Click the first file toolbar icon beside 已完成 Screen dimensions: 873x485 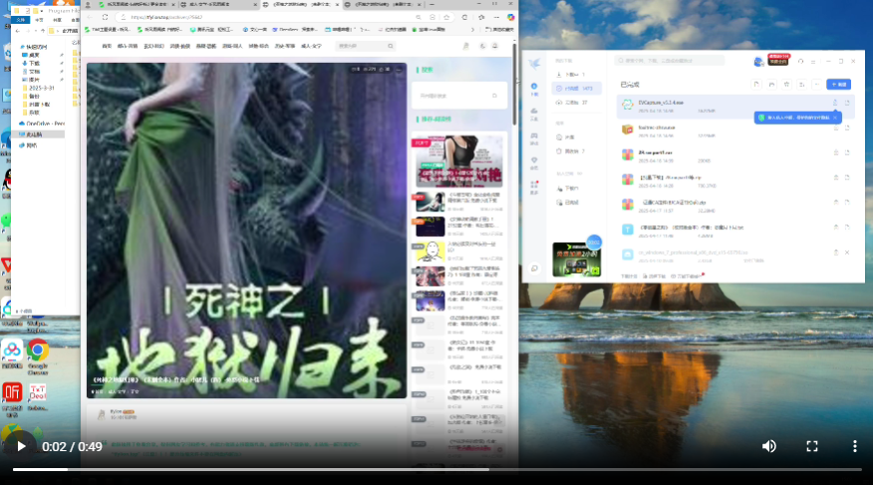click(x=756, y=85)
